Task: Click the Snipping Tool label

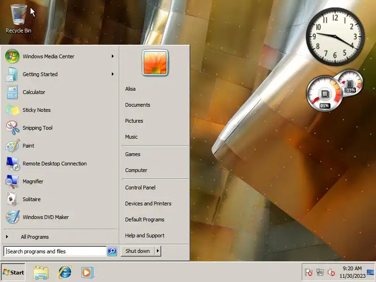Action: [x=38, y=128]
